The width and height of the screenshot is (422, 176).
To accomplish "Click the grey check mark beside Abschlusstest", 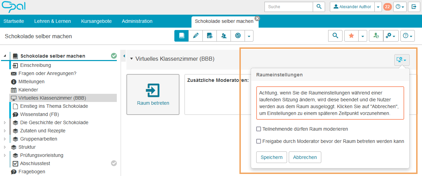I will (x=114, y=163).
